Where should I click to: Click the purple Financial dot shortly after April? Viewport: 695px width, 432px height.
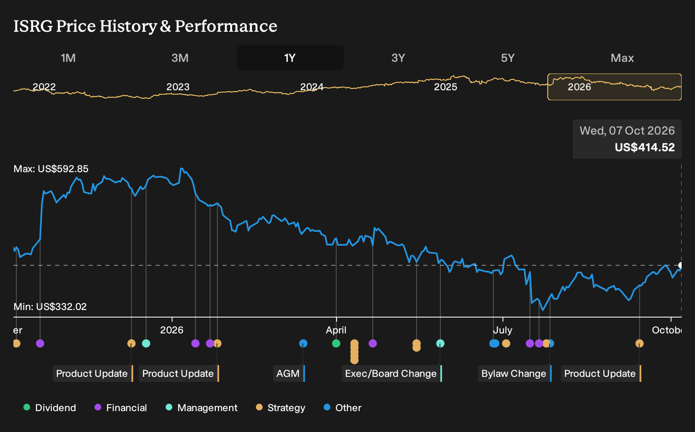pyautogui.click(x=373, y=343)
